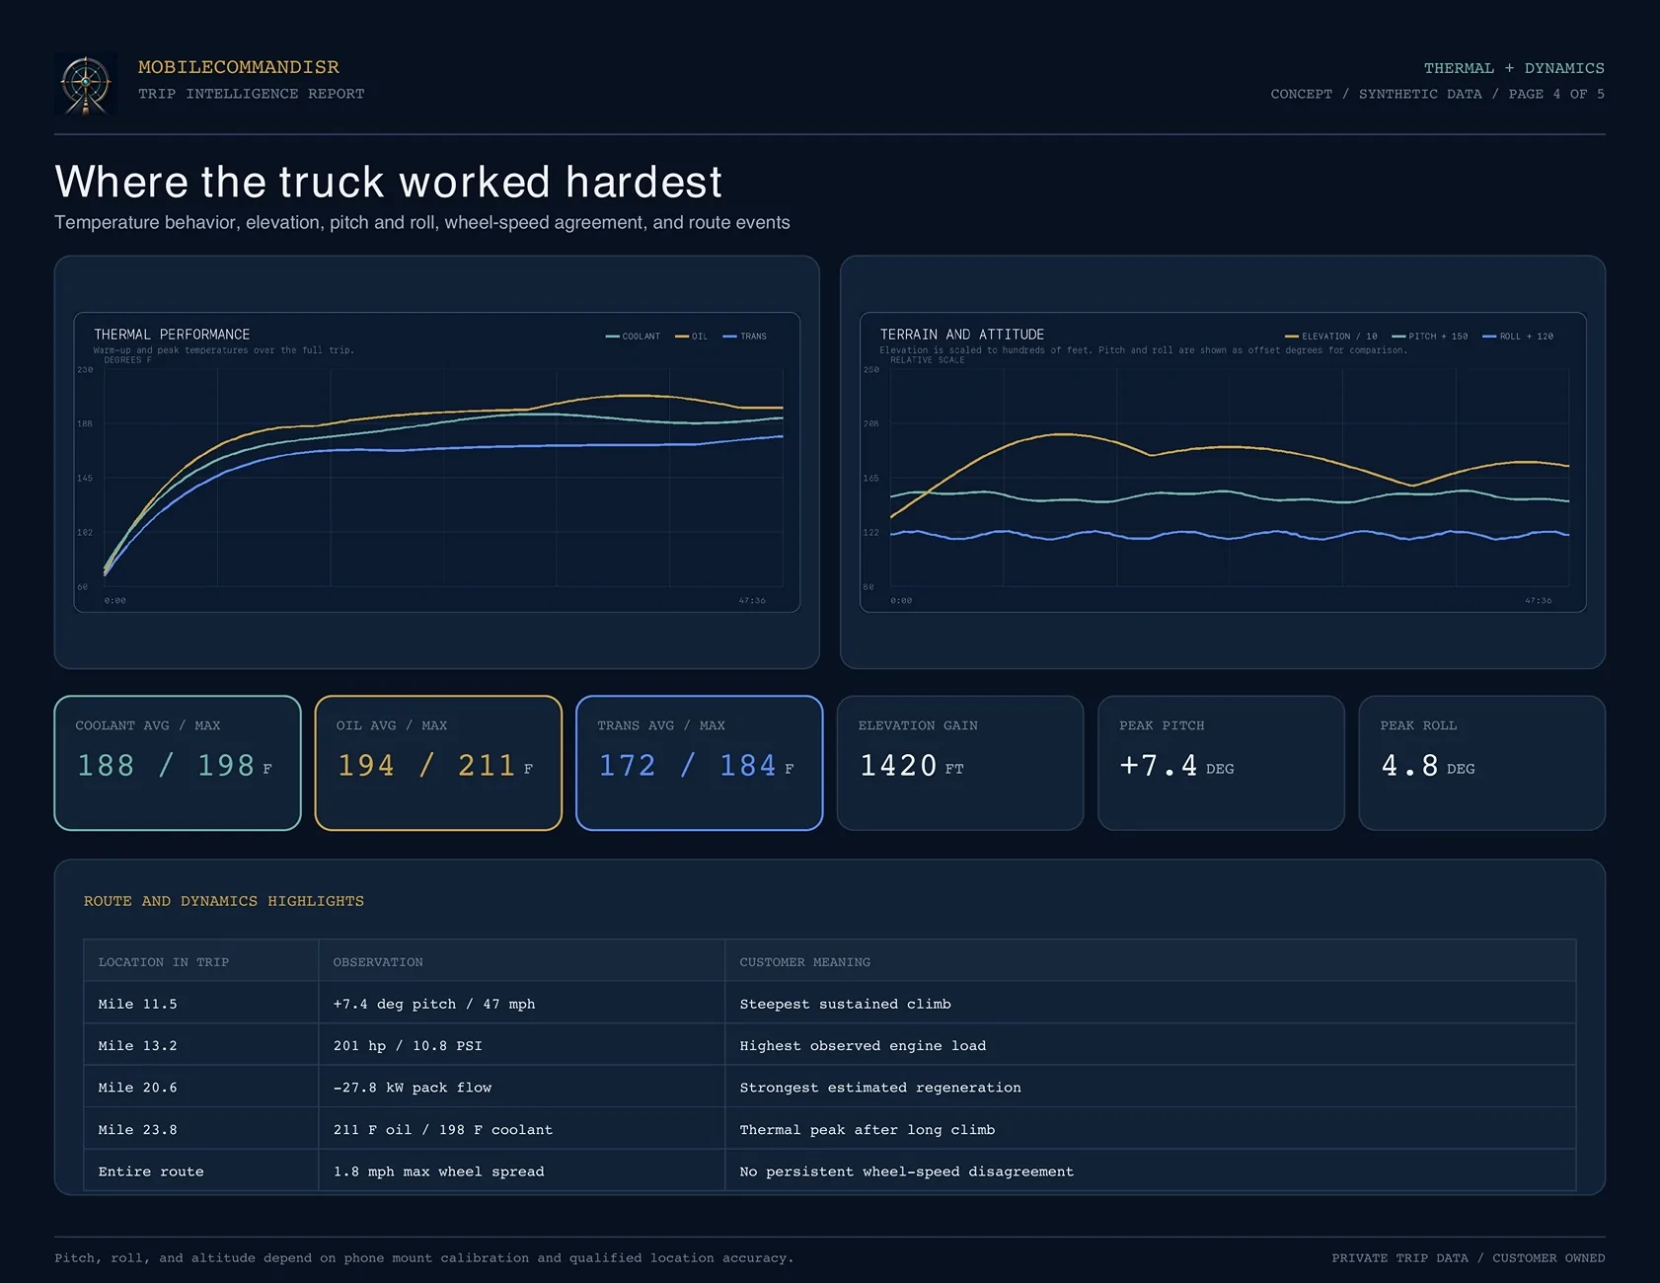Select the 4.8 DEG roll value
The height and width of the screenshot is (1283, 1660).
click(x=1428, y=766)
